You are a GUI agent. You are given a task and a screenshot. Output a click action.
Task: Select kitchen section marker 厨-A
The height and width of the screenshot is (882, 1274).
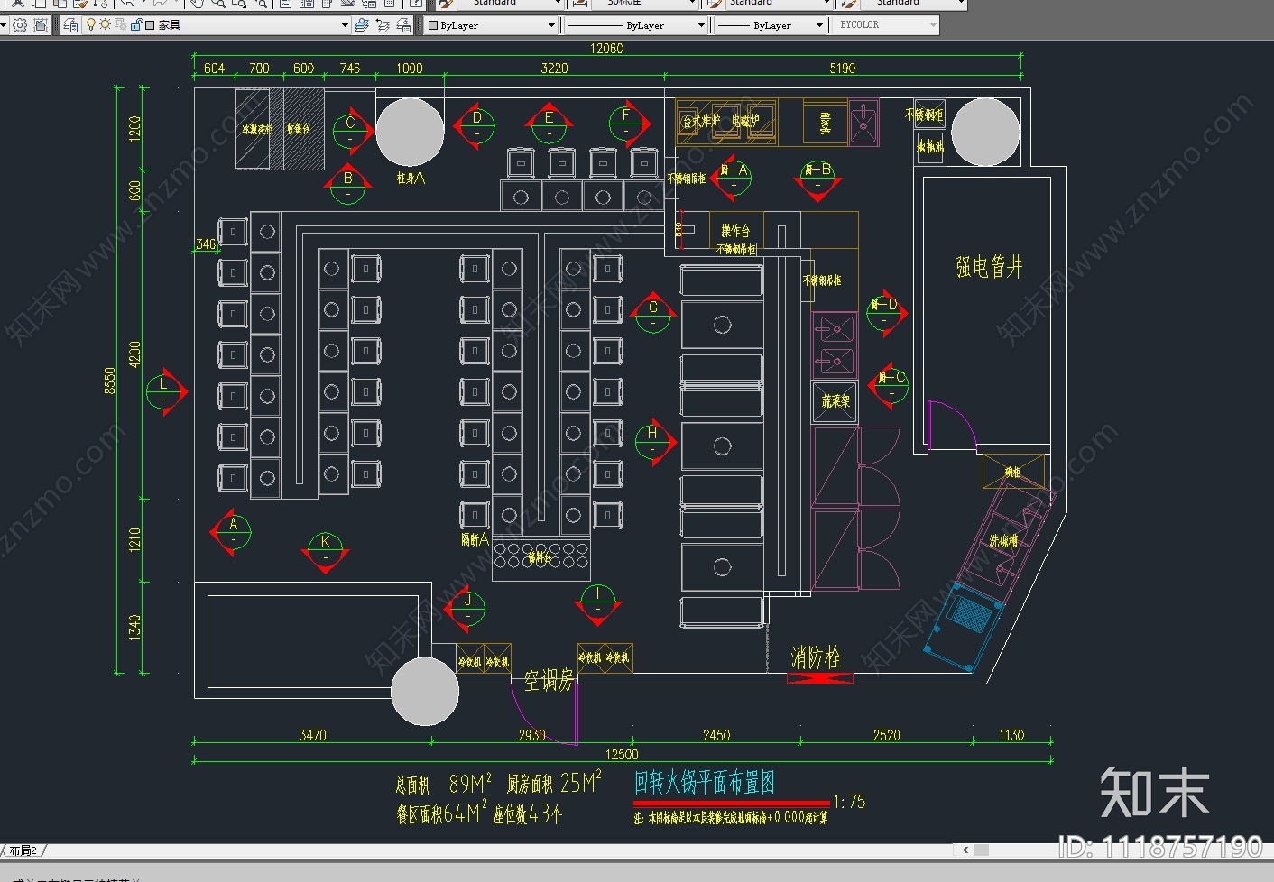tap(733, 179)
